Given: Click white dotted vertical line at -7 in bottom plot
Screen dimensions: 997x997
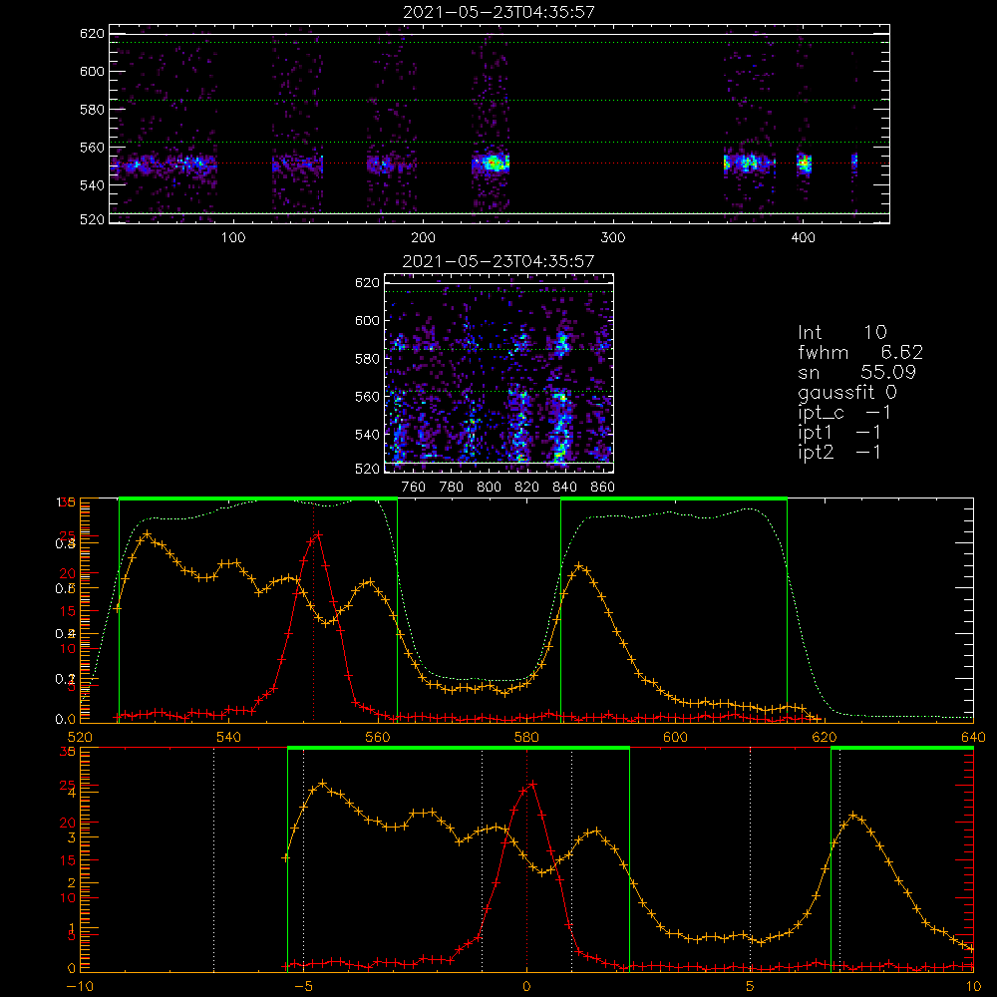Looking at the screenshot, I should [213, 860].
